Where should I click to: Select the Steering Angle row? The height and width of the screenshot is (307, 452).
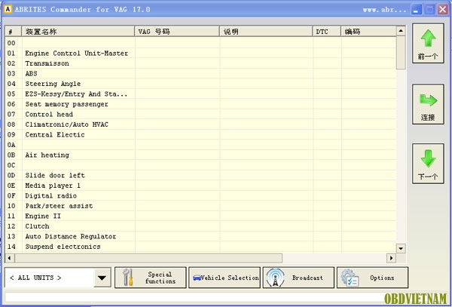pyautogui.click(x=200, y=84)
